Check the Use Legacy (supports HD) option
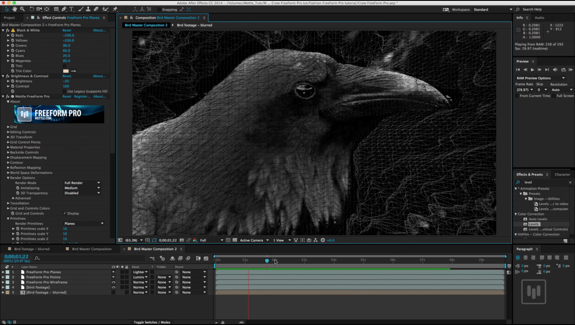This screenshot has height=325, width=575. click(x=64, y=91)
